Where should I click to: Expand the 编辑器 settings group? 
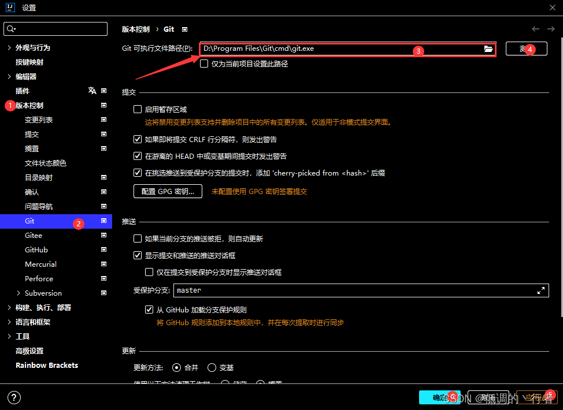click(x=9, y=76)
